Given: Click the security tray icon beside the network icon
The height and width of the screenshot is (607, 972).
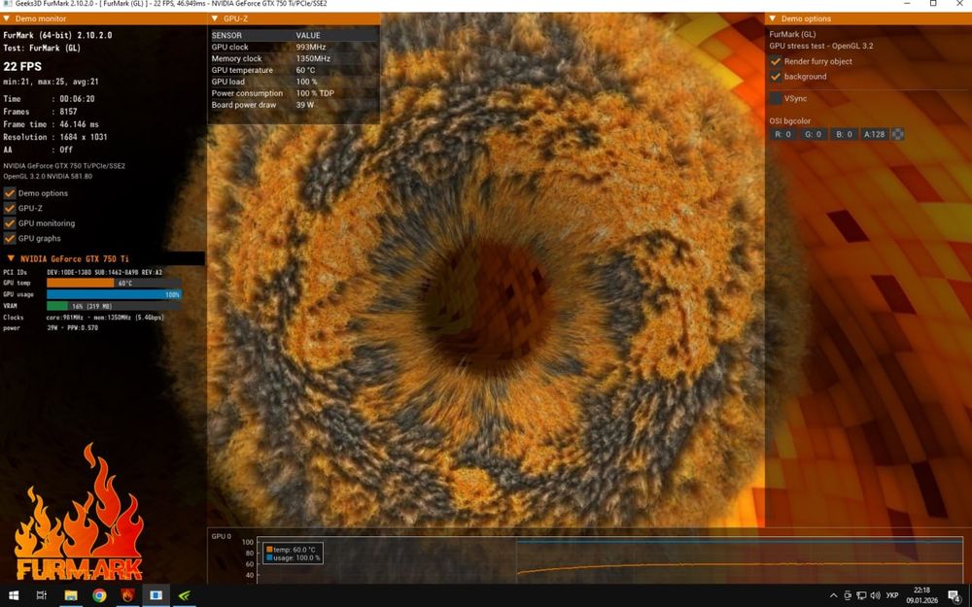Looking at the screenshot, I should point(848,596).
